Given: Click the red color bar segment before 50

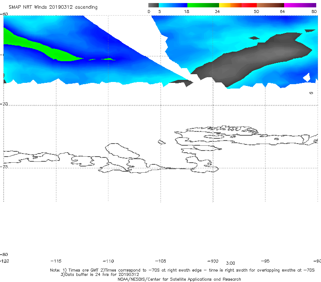Looking at the screenshot, I should click(x=249, y=5).
